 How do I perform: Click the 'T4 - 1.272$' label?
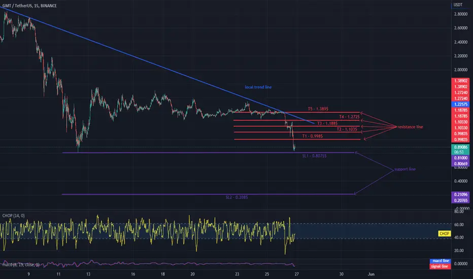coord(349,117)
